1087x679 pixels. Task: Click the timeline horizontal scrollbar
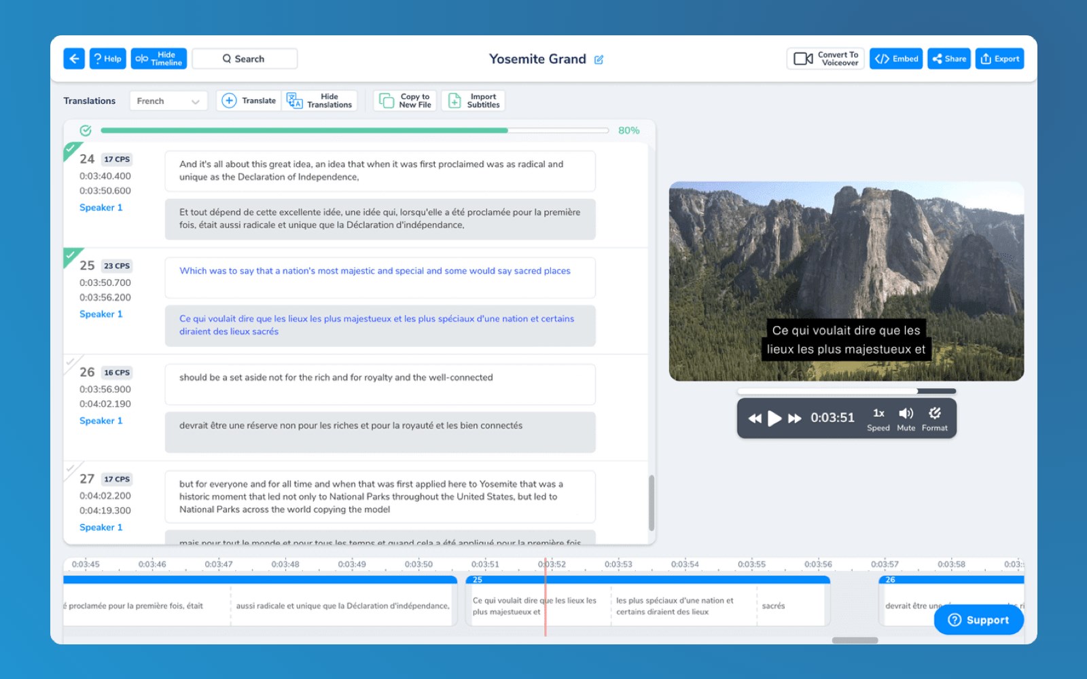click(x=855, y=640)
